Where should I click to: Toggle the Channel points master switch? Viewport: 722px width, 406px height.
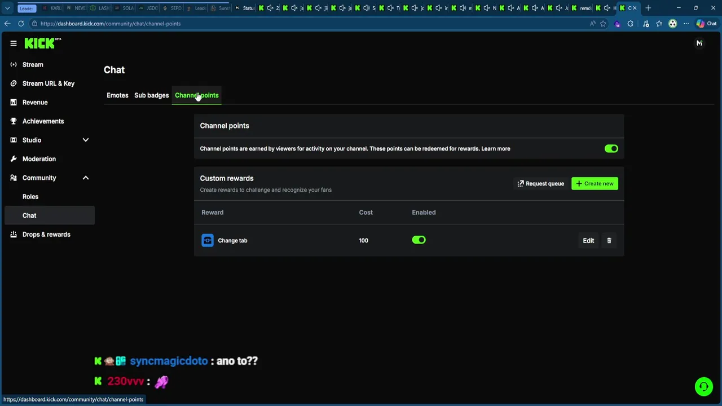pos(611,149)
